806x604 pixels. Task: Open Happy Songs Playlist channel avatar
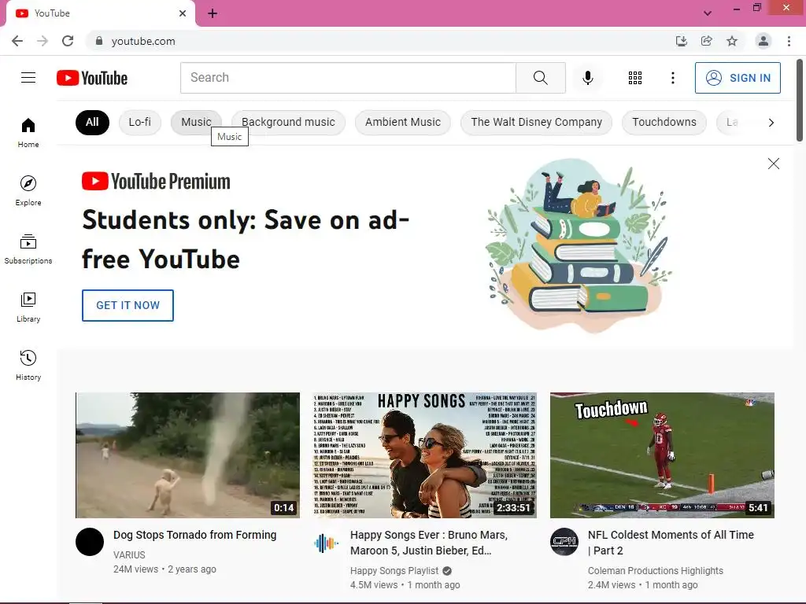coord(327,542)
